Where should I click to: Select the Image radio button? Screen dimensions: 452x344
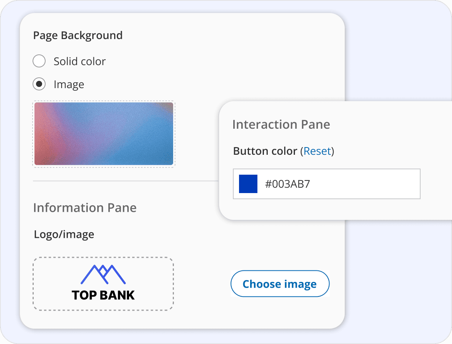tap(39, 84)
